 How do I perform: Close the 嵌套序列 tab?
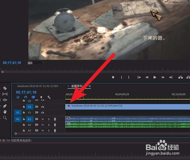coord(68,86)
